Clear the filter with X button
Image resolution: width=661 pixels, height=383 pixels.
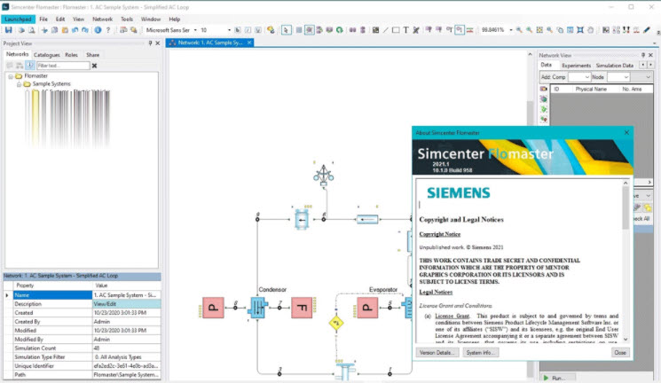[x=94, y=66]
